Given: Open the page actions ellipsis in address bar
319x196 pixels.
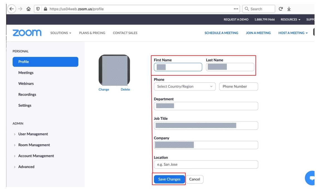Looking at the screenshot, I should tap(236, 9).
